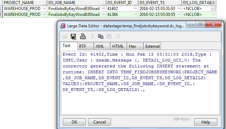Screen dimensions: 226x129
Task: Print the large data content
Action: [83, 36]
